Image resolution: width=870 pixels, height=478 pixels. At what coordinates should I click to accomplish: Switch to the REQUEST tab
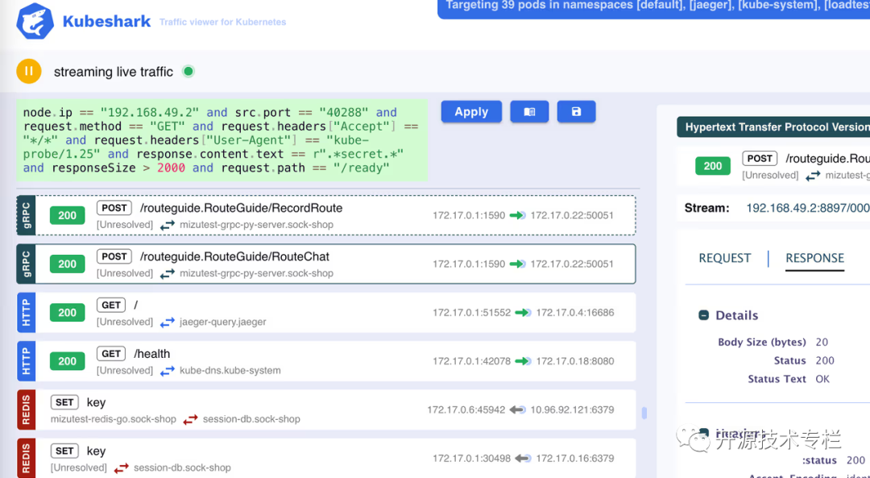tap(725, 258)
